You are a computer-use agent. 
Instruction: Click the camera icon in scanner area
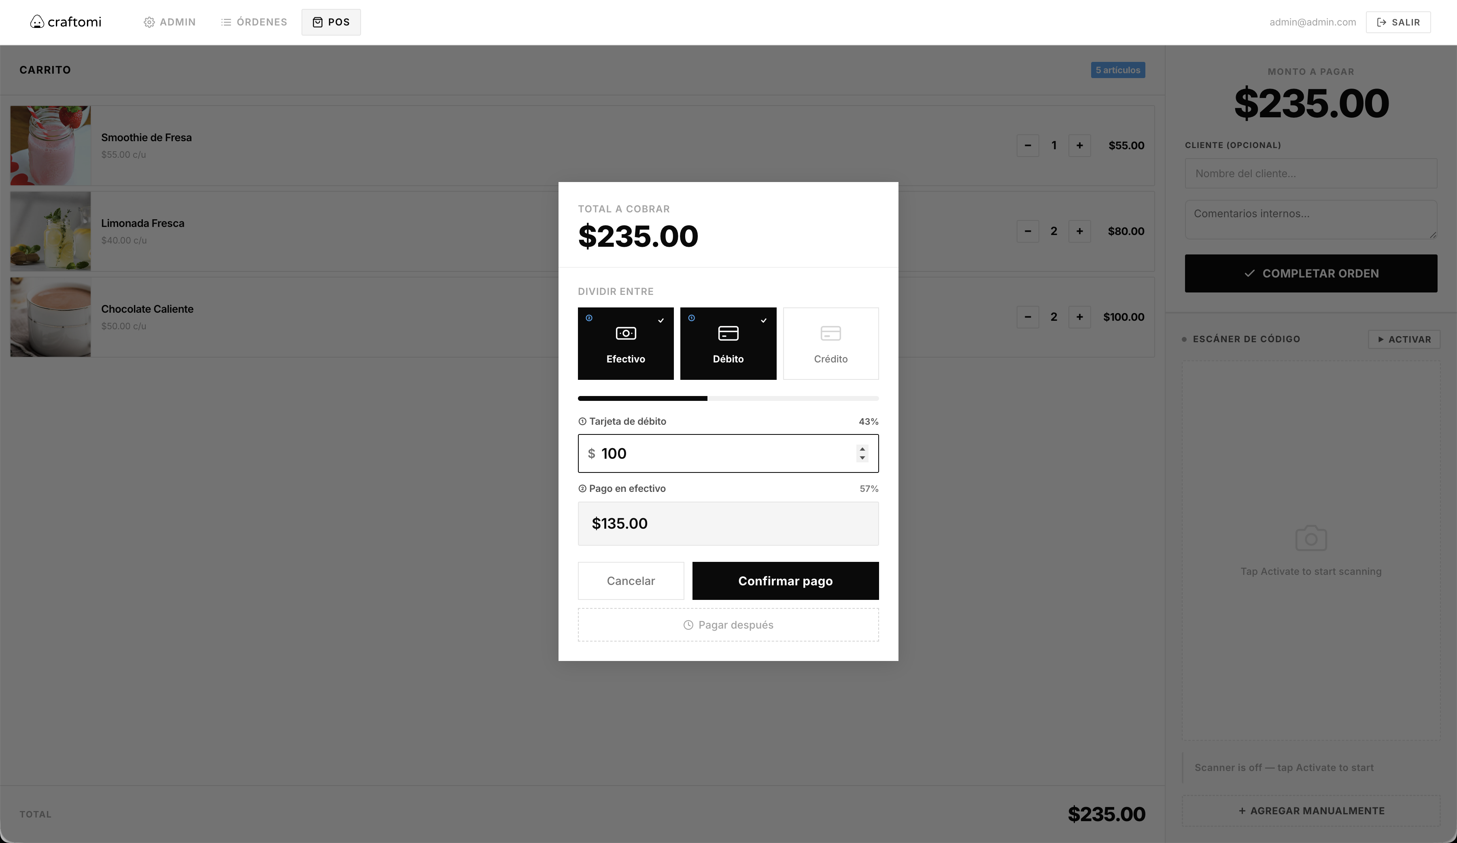tap(1311, 538)
